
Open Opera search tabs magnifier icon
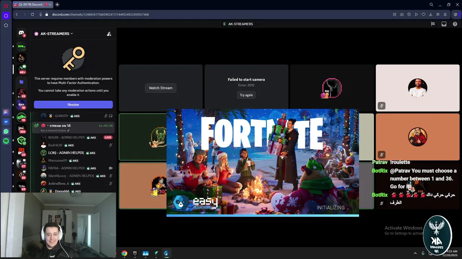tap(431, 5)
